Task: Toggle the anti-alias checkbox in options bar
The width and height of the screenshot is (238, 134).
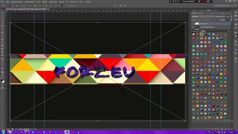Action: 67,6
